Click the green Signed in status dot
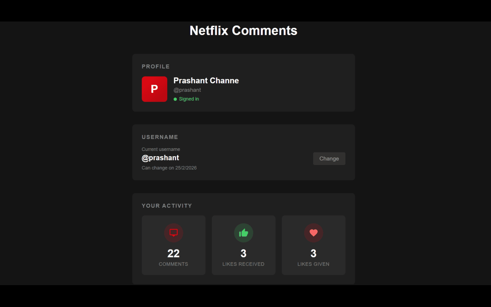This screenshot has height=307, width=491. 175,99
